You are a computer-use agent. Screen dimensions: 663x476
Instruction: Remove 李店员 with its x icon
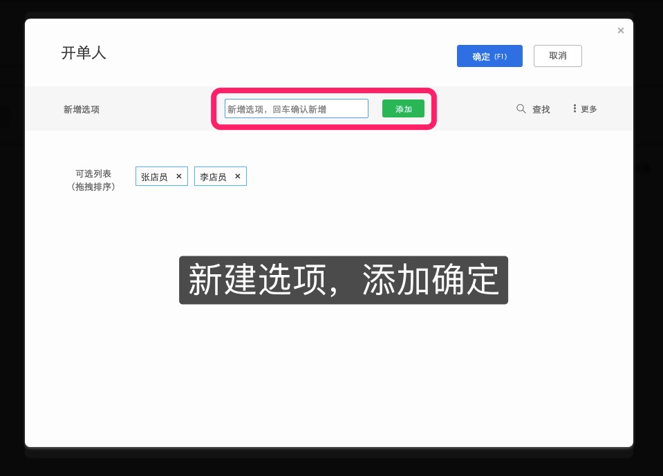coord(238,176)
